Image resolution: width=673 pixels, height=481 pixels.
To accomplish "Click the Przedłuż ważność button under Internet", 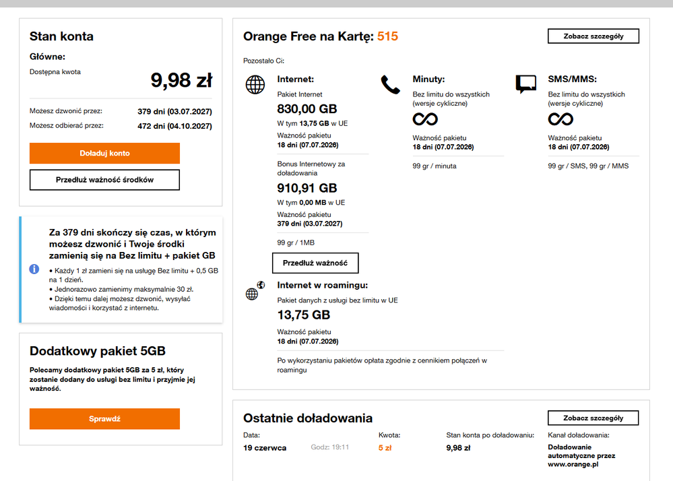I will coord(315,263).
